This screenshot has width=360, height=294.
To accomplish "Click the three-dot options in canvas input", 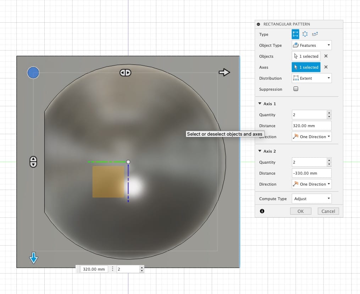I will [112, 269].
